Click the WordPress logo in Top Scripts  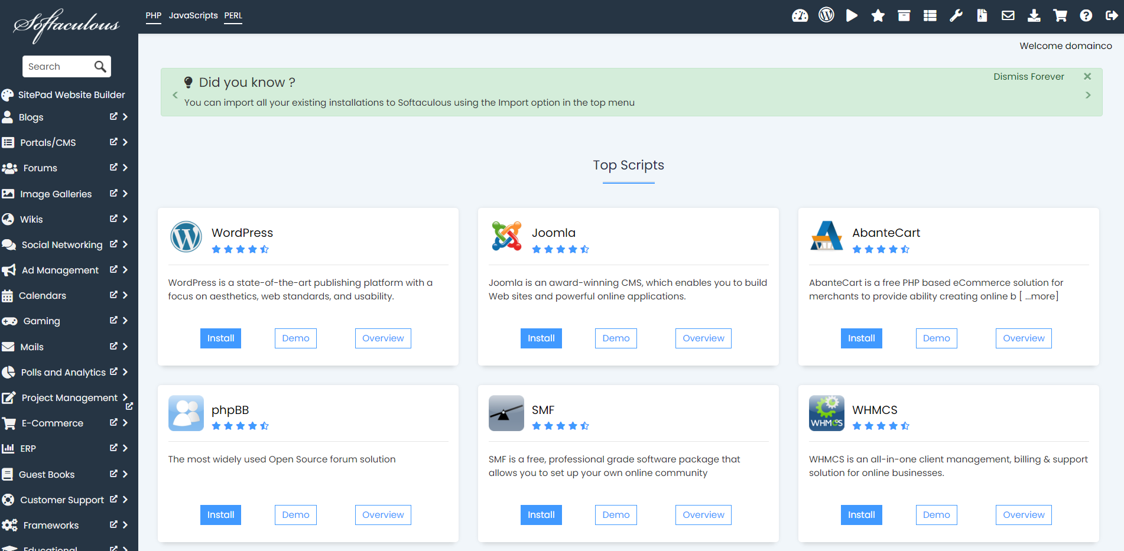click(186, 237)
